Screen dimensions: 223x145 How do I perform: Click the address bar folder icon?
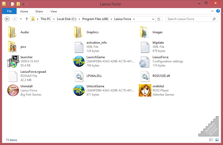pos(33,19)
